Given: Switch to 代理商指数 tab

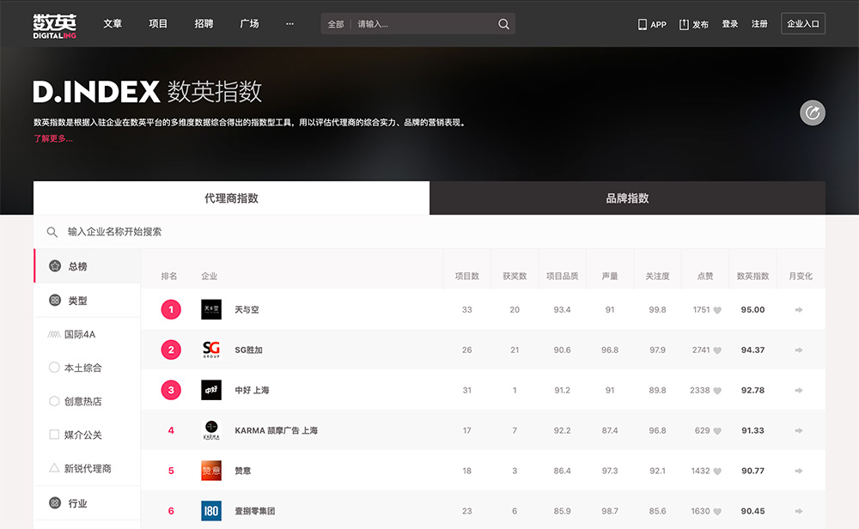Looking at the screenshot, I should coord(231,198).
